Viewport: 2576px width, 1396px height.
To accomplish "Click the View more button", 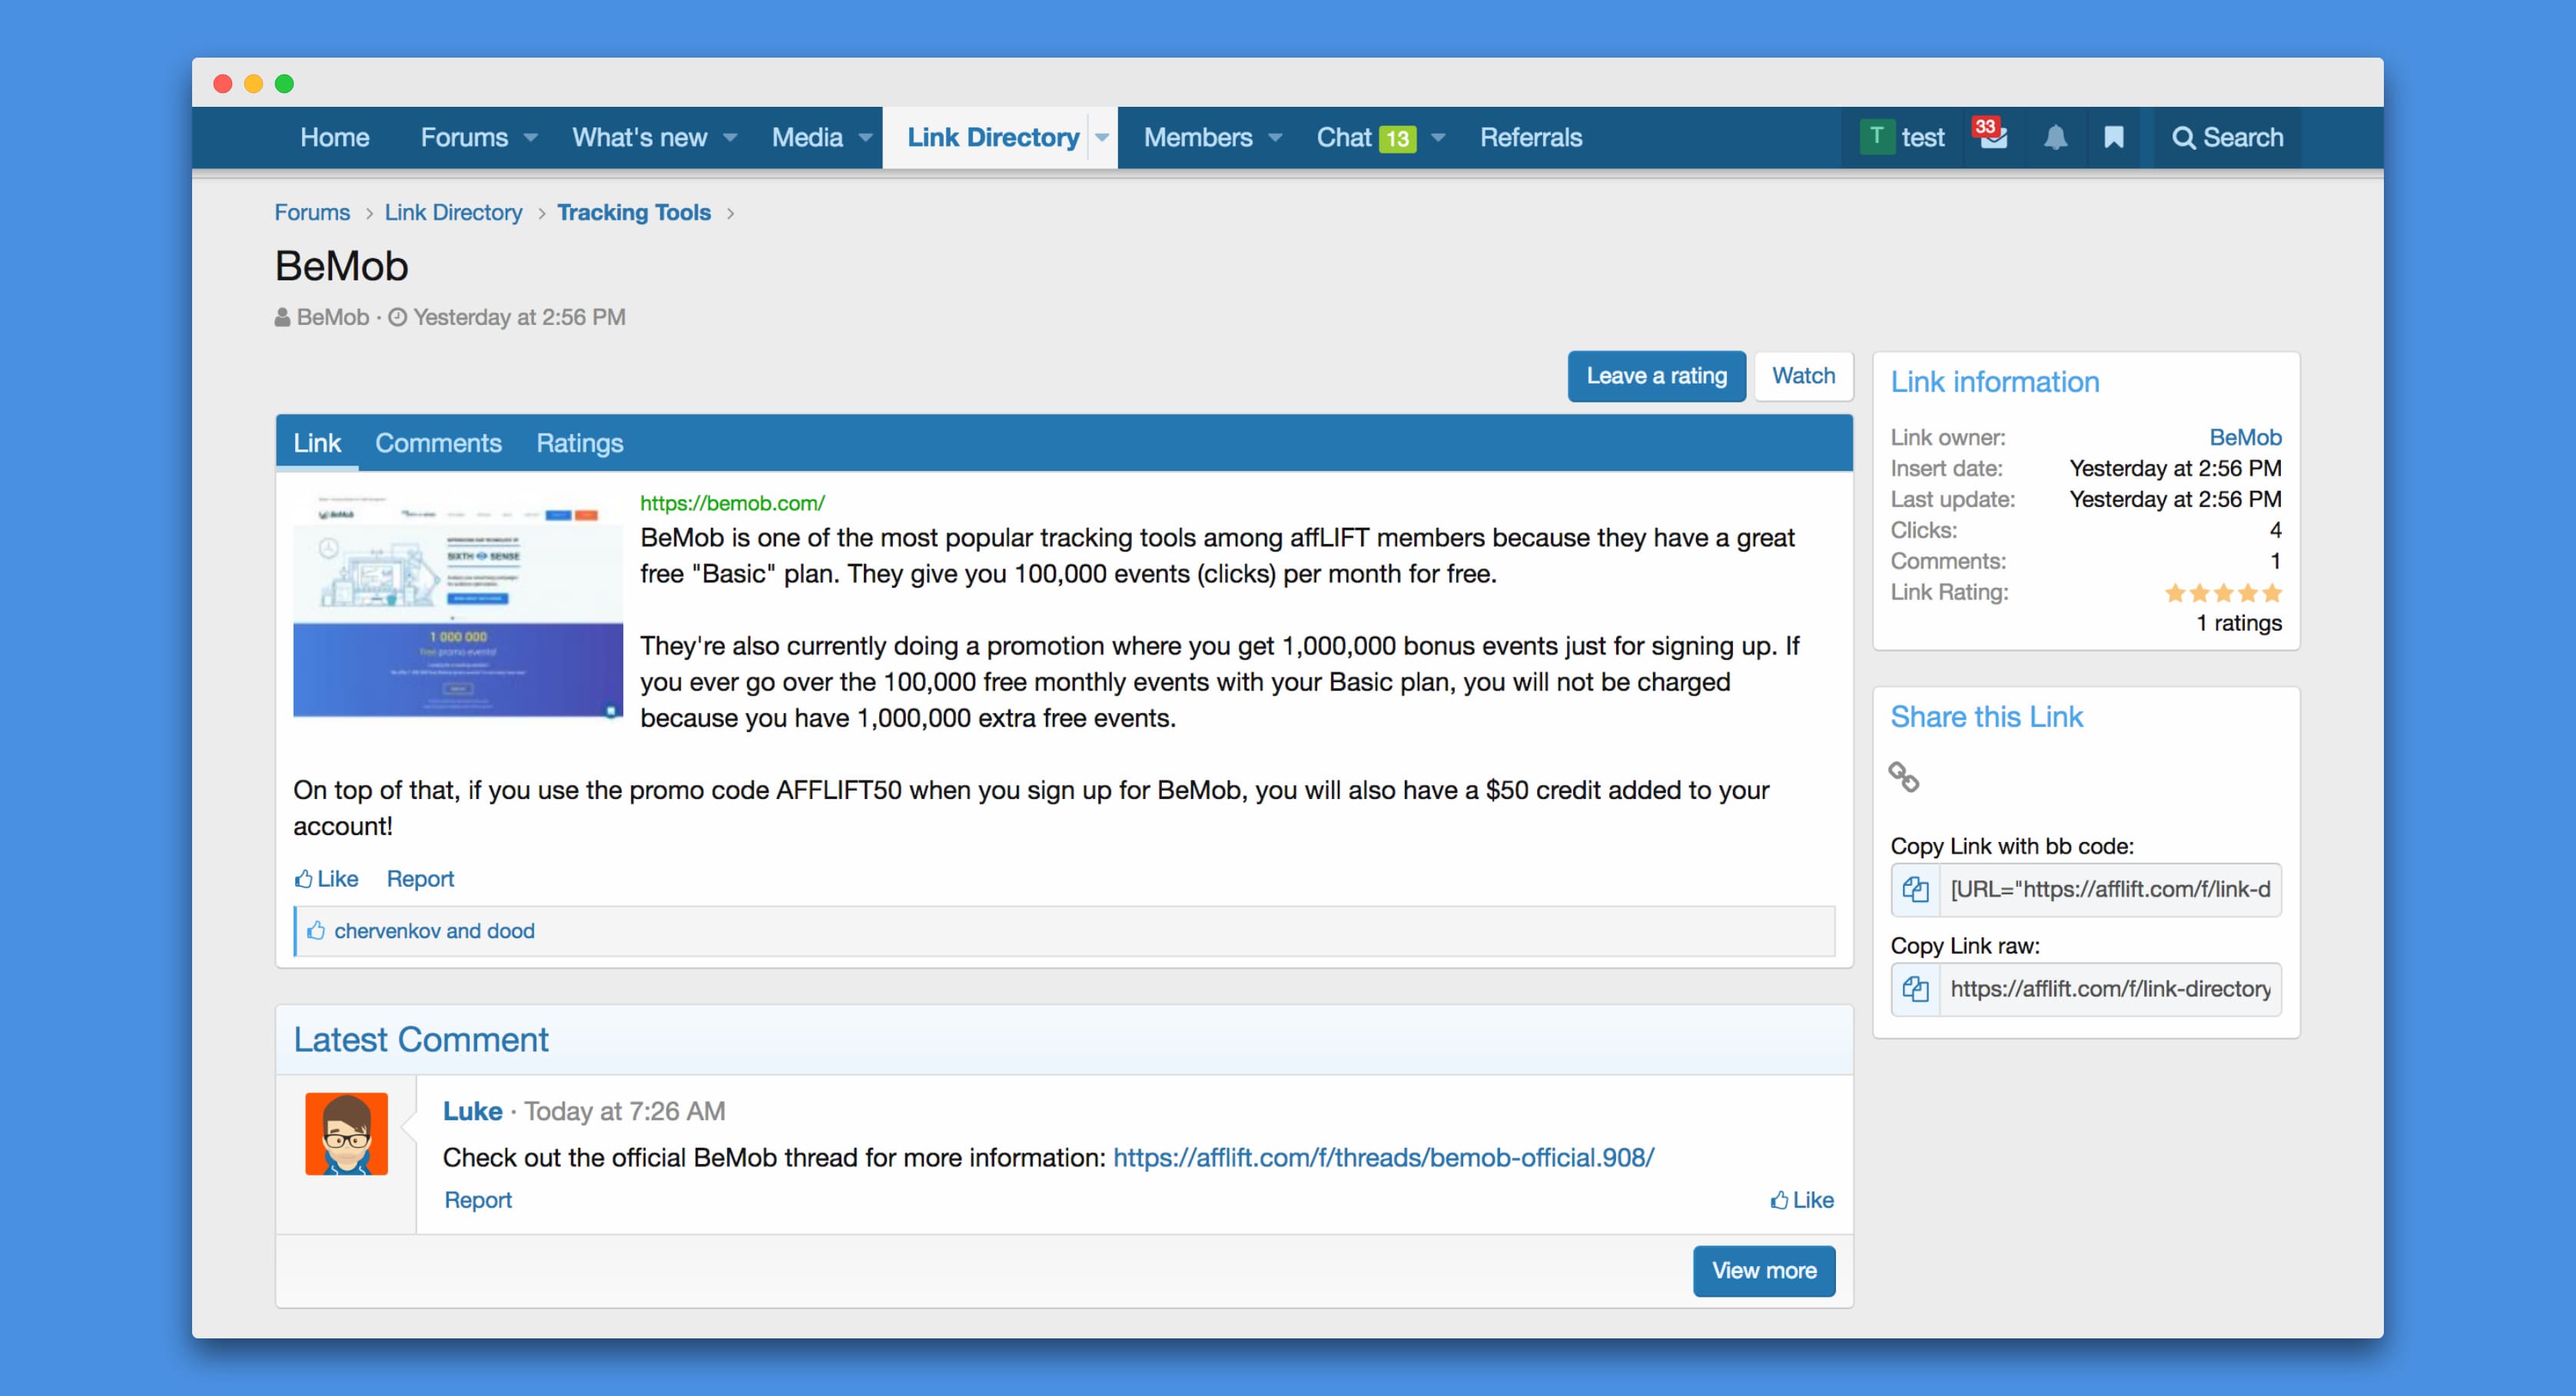I will (x=1764, y=1270).
